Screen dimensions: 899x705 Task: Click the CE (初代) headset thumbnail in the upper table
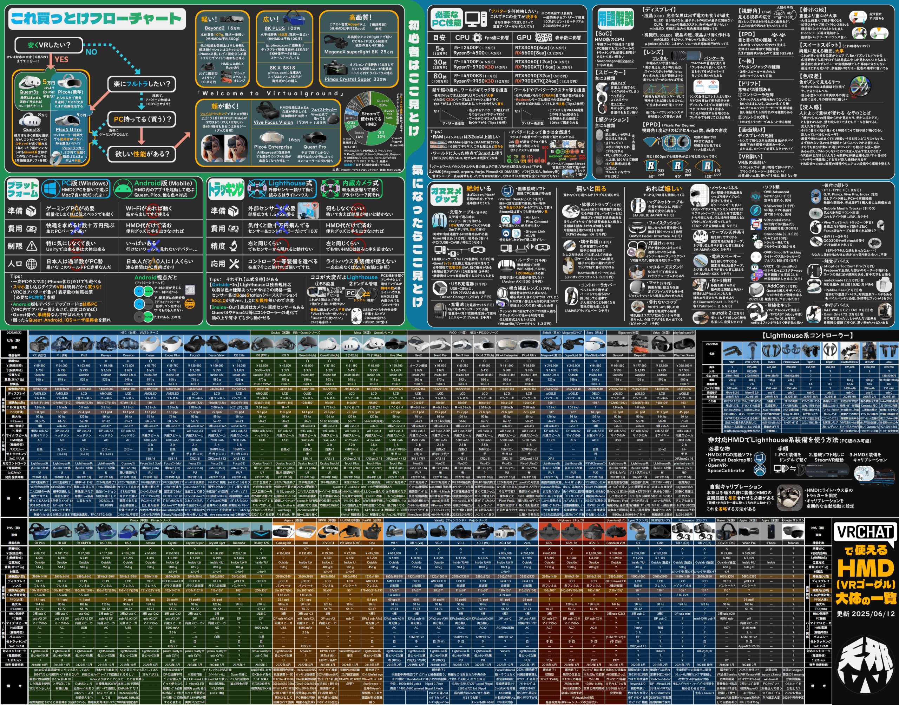click(x=40, y=345)
